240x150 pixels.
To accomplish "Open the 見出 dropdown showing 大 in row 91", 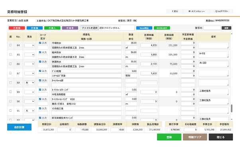I will pos(30,111).
